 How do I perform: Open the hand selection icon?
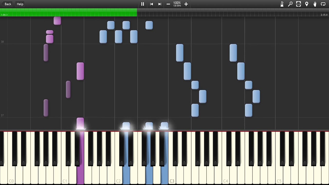(315, 4)
